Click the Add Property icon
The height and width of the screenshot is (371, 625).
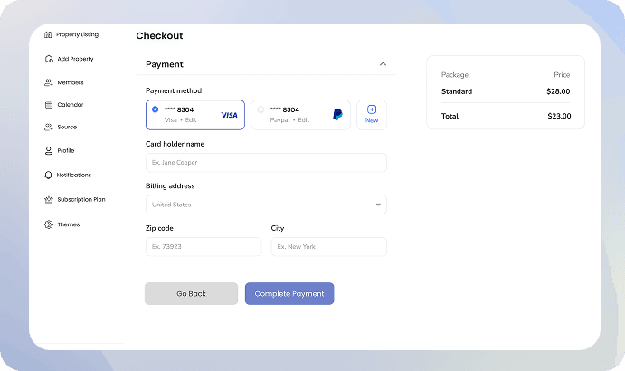click(x=49, y=59)
